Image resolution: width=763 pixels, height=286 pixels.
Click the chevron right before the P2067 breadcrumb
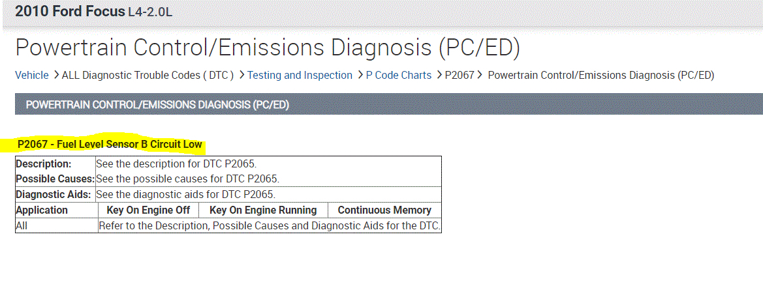click(439, 75)
